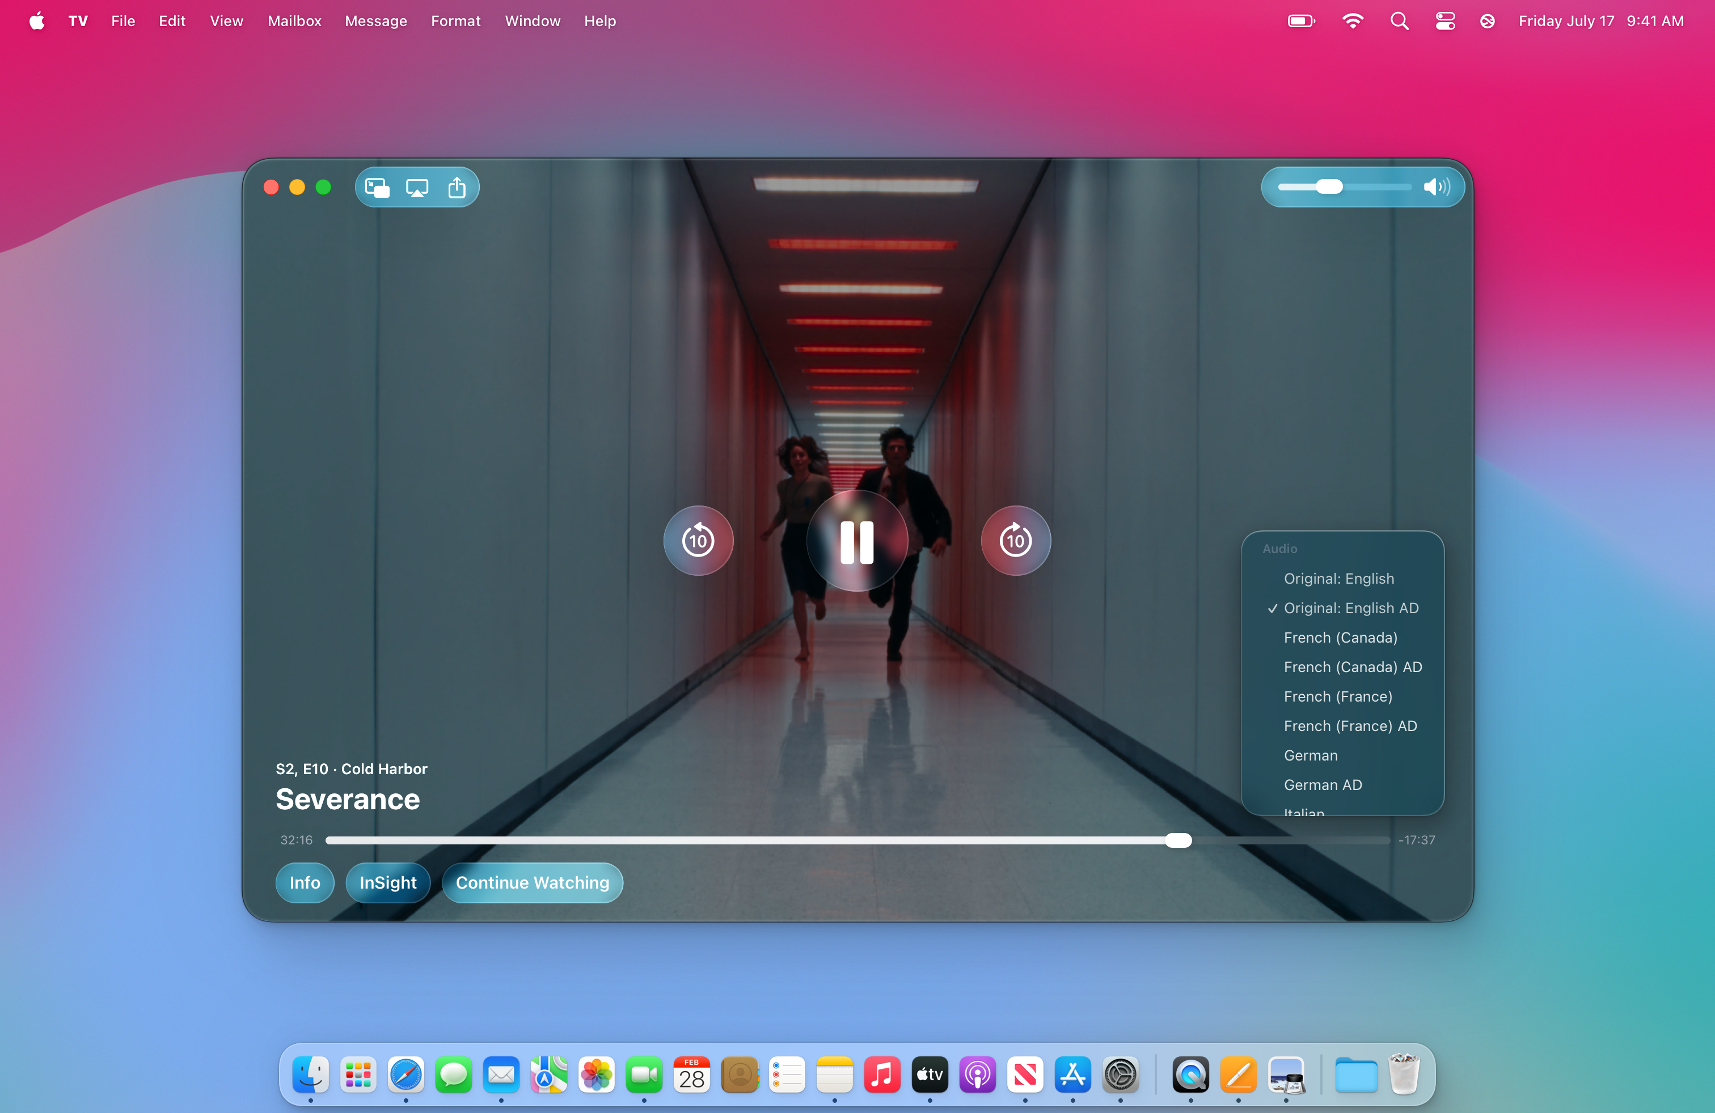
Task: Click the AirPlay icon
Action: tap(416, 187)
